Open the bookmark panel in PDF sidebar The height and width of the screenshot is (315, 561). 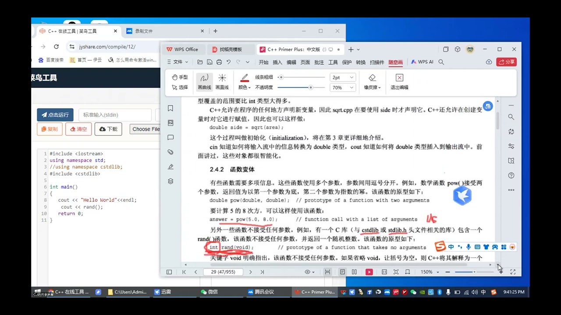coord(170,108)
